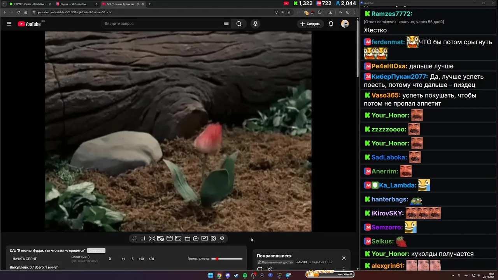The image size is (498, 280).
Task: Bookmark this page with the star icon
Action: [x=289, y=12]
